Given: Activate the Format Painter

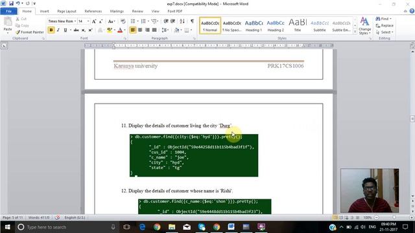Looking at the screenshot, I should point(29,32).
